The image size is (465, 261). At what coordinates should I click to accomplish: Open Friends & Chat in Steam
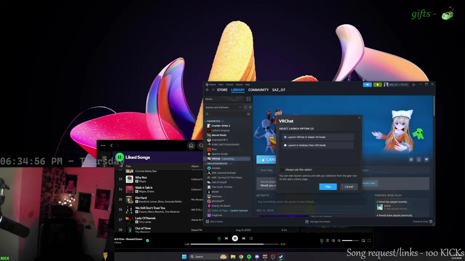[422, 221]
